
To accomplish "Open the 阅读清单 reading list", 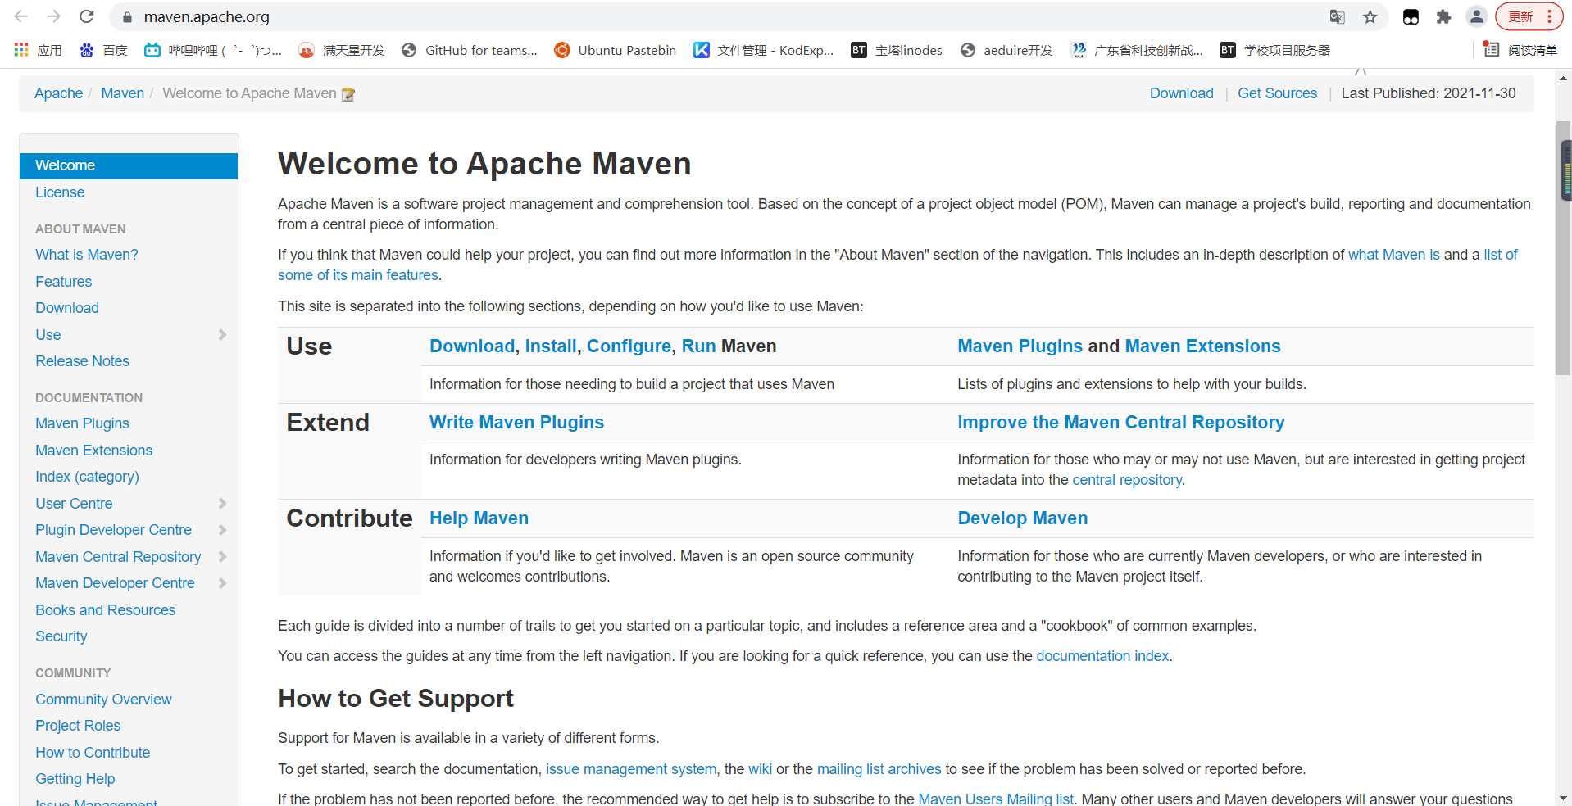I will [1521, 50].
